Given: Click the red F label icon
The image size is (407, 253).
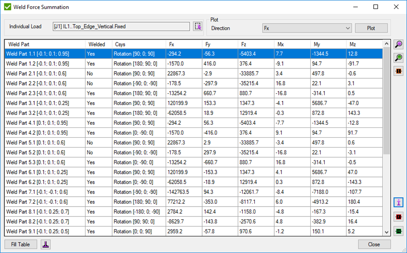Looking at the screenshot, I should click(x=399, y=217).
